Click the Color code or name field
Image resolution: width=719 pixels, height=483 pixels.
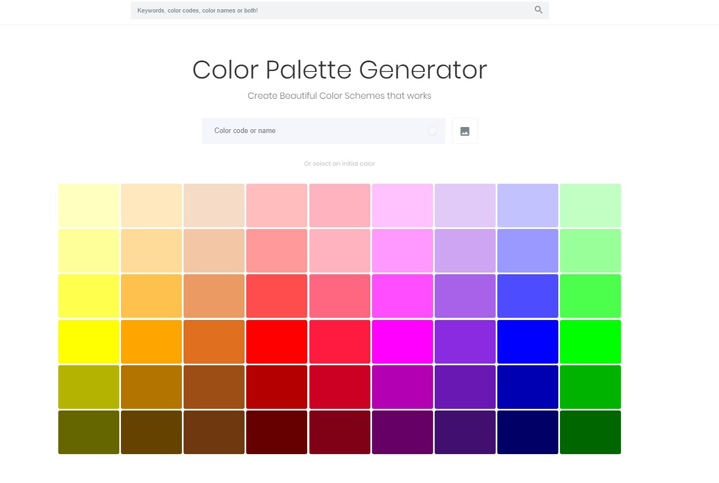coord(324,131)
